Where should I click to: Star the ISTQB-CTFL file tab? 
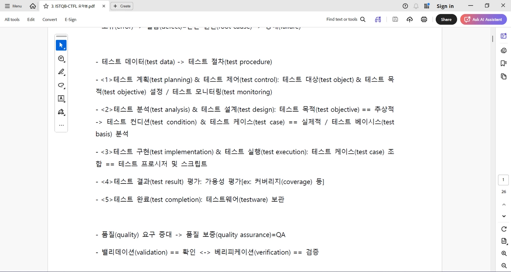coord(46,6)
